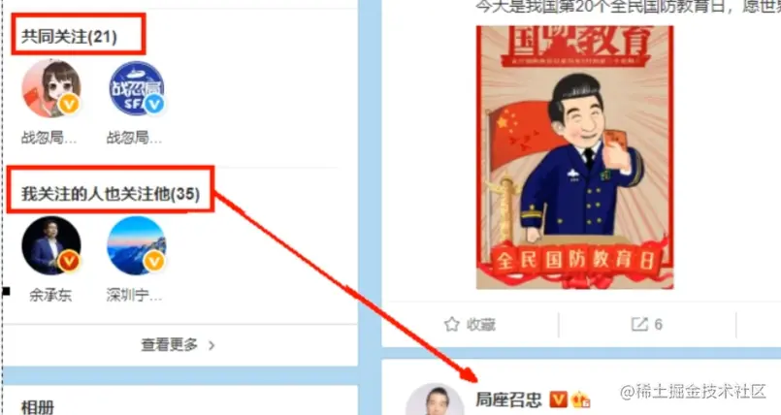Open the 相册 section heading
The image size is (781, 415).
(x=38, y=407)
